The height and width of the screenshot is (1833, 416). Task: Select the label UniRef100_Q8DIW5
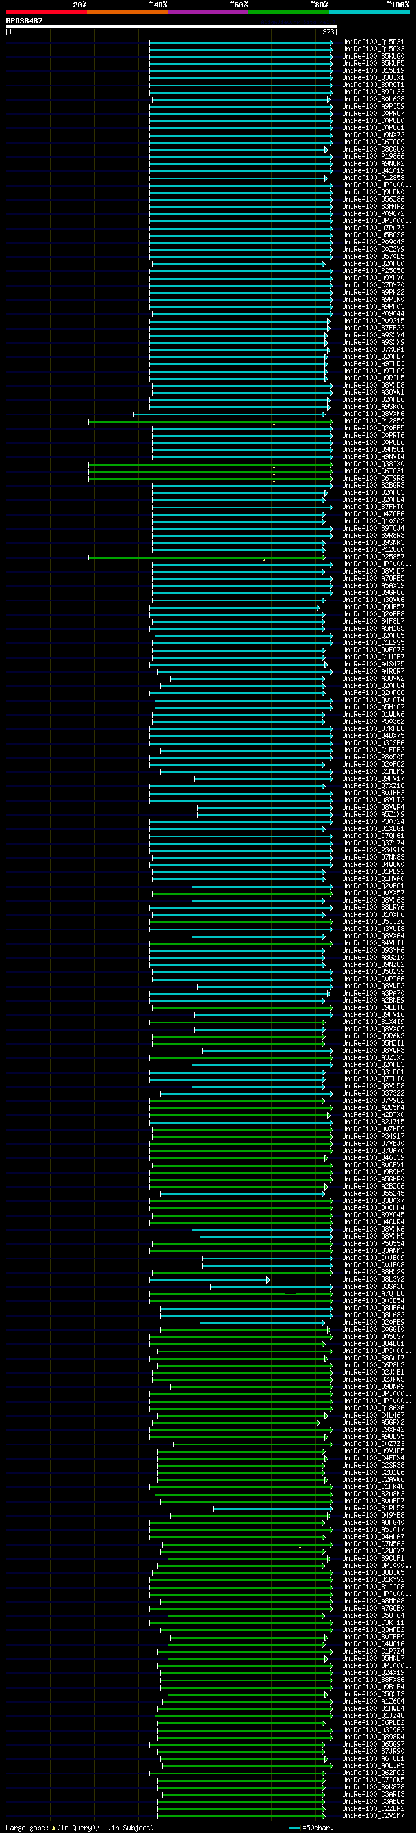tap(373, 1572)
